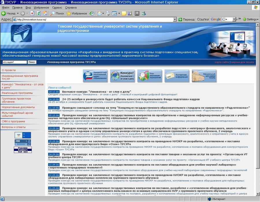Open 'Вопросы и ответы' sidebar link
Screen dimensions: 260x202
coord(14,127)
